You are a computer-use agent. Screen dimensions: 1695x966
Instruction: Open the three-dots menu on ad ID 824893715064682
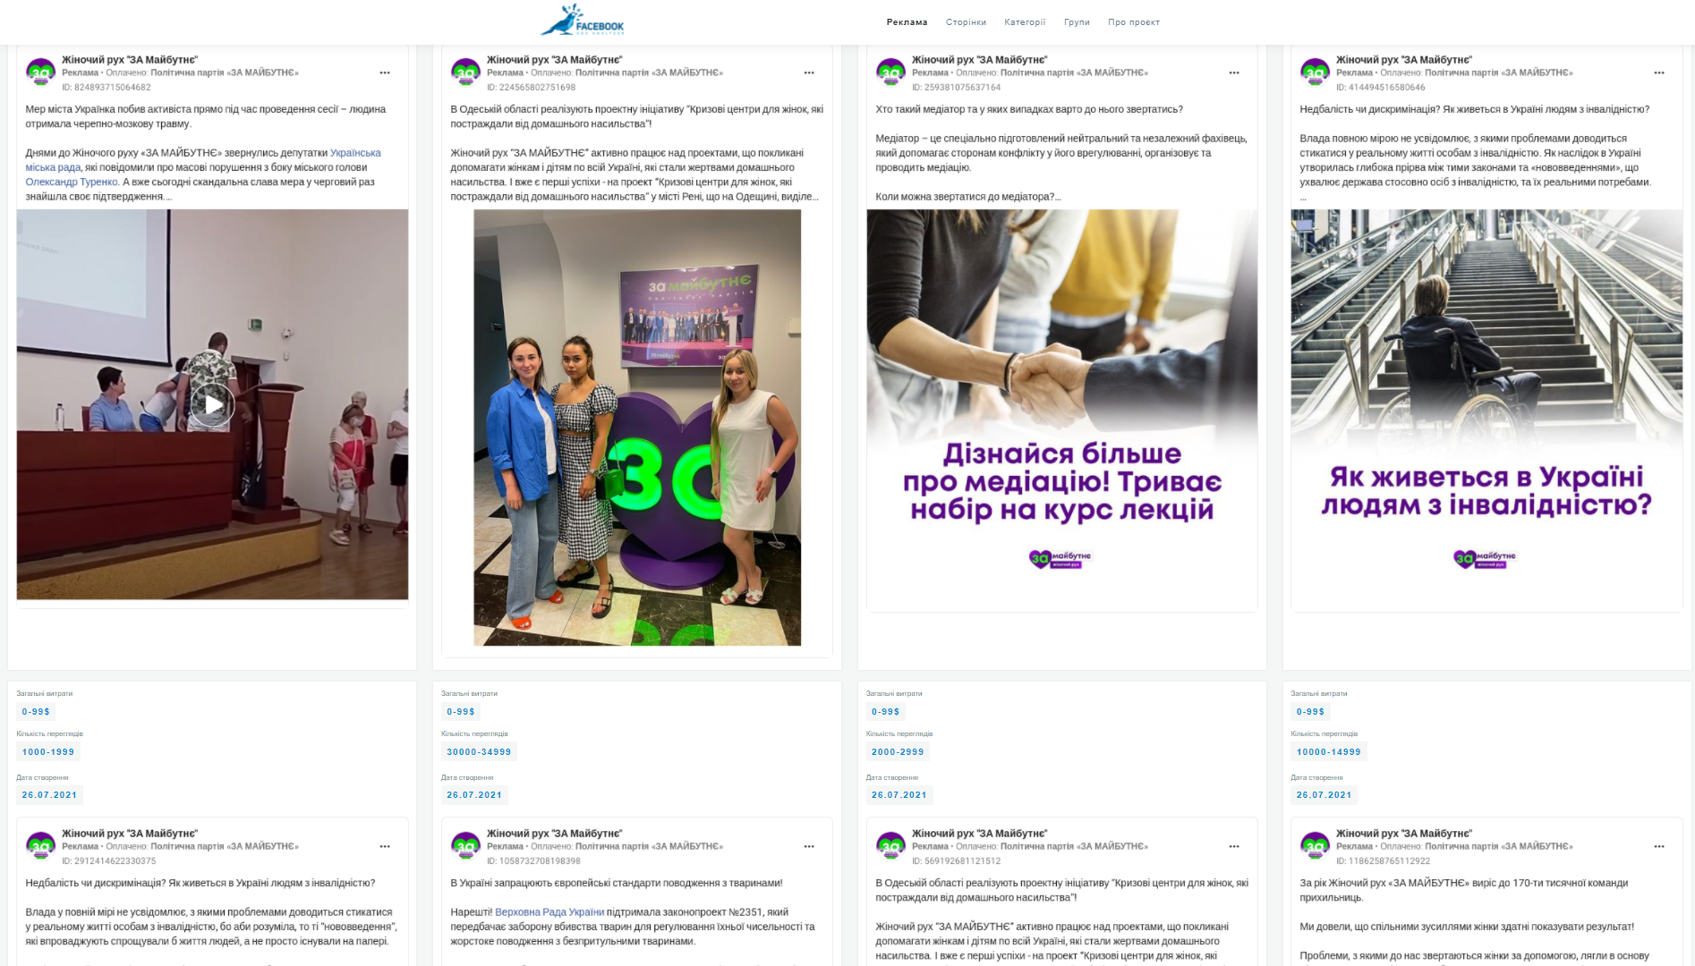coord(385,72)
